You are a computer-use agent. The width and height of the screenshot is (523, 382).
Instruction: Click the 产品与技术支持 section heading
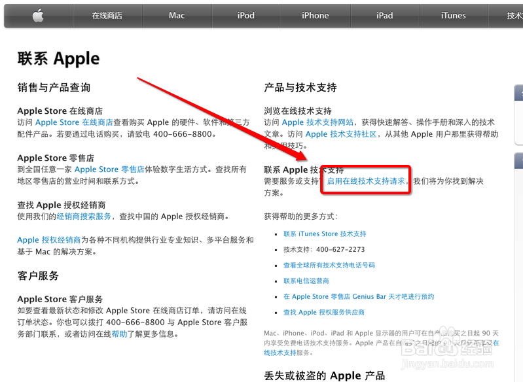pos(300,88)
